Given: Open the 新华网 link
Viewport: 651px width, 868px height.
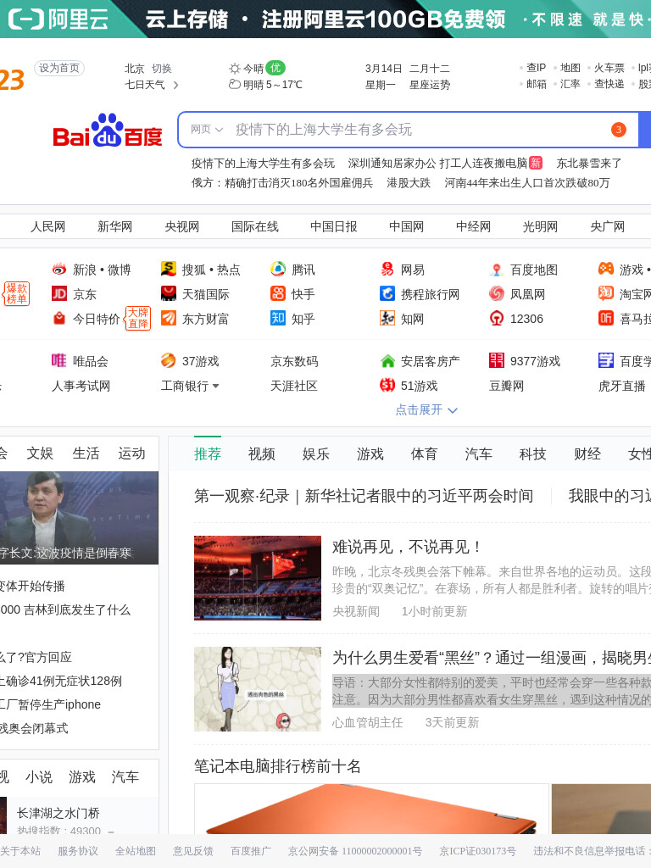Looking at the screenshot, I should [x=114, y=226].
